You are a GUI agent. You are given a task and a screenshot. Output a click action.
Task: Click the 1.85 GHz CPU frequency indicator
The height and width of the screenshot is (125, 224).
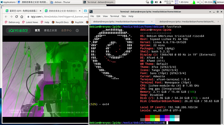[184, 2]
